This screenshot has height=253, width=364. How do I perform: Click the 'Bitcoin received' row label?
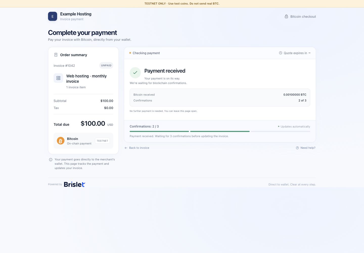[x=144, y=95]
